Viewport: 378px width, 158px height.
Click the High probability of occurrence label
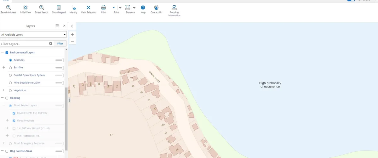tap(270, 85)
